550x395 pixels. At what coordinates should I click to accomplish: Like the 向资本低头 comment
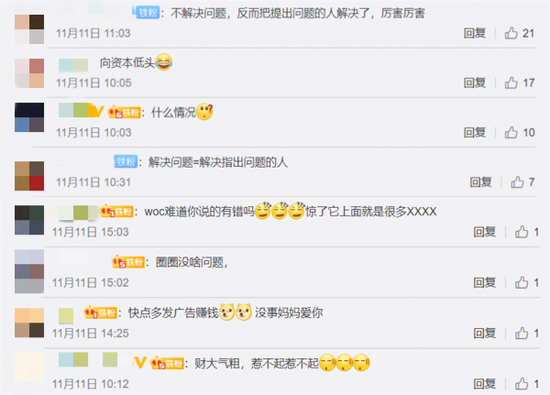[x=511, y=83]
